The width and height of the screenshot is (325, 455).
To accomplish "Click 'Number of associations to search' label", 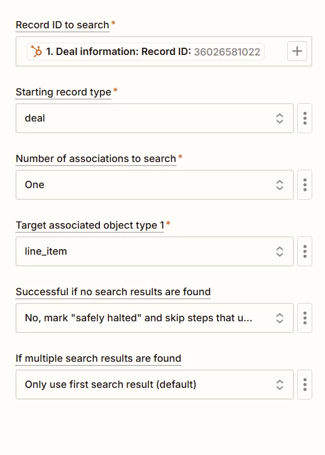I will point(96,159).
